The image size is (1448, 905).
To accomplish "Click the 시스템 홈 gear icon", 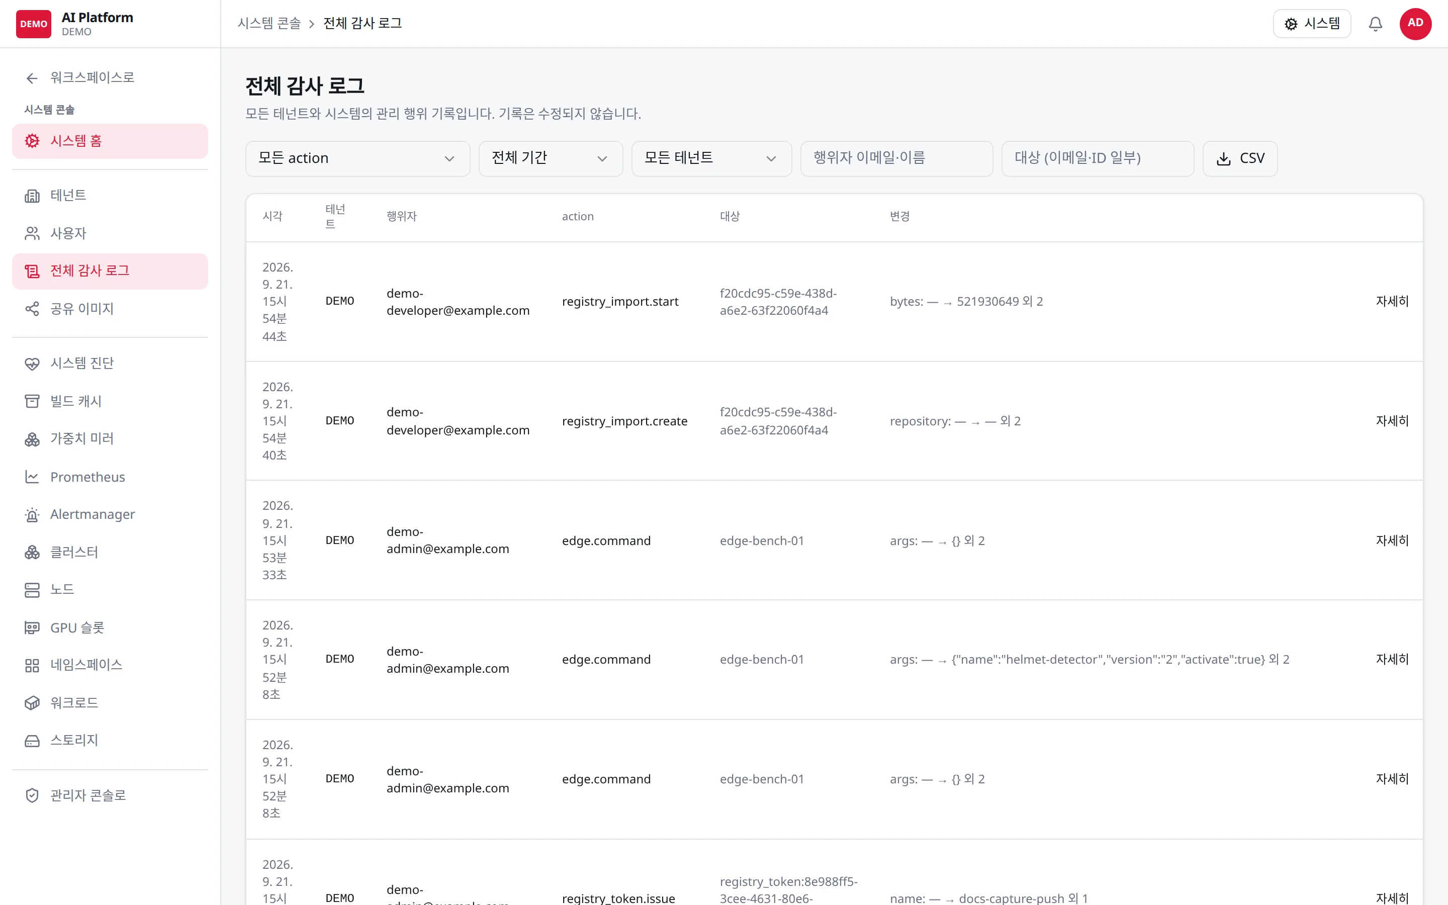I will pos(32,141).
